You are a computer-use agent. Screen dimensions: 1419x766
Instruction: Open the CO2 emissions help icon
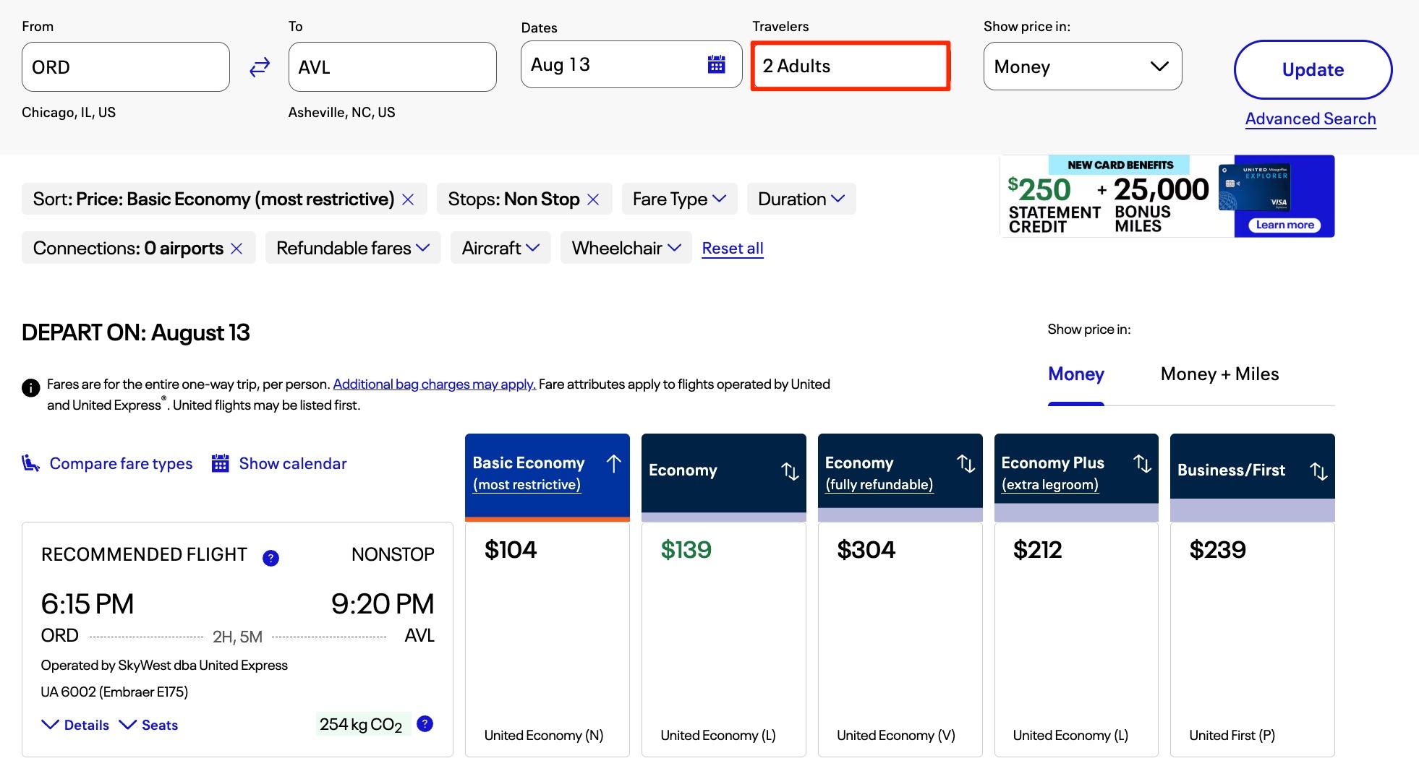[425, 723]
